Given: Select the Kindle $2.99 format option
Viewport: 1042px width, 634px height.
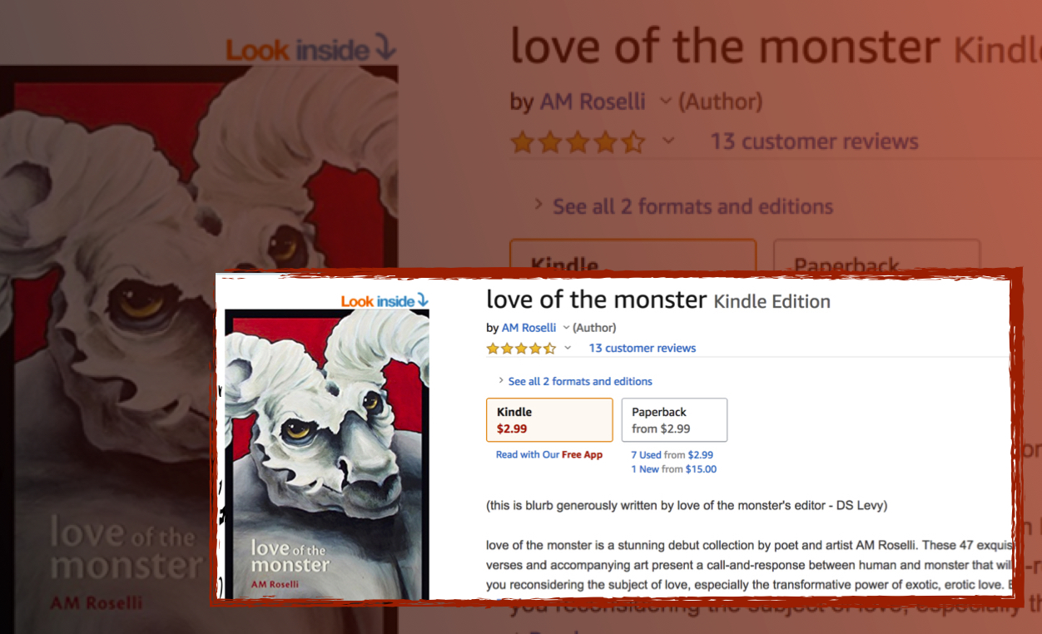Looking at the screenshot, I should point(549,420).
